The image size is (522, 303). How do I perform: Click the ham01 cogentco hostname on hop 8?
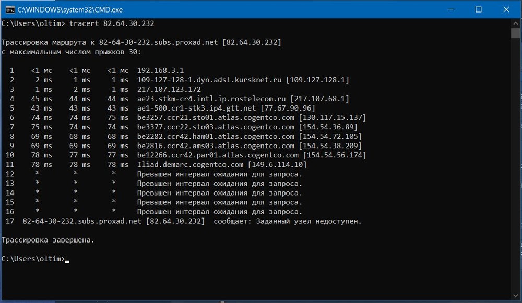pyautogui.click(x=216, y=137)
